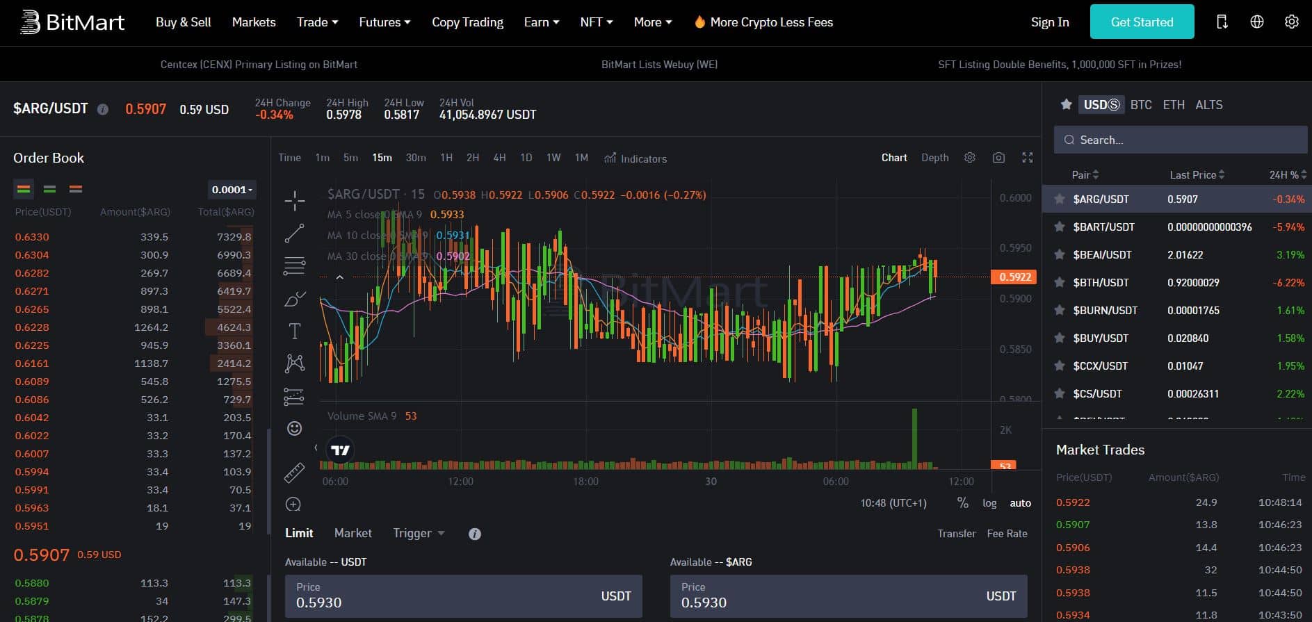1312x622 pixels.
Task: Click the zoom-in magnifier tool
Action: pyautogui.click(x=293, y=505)
